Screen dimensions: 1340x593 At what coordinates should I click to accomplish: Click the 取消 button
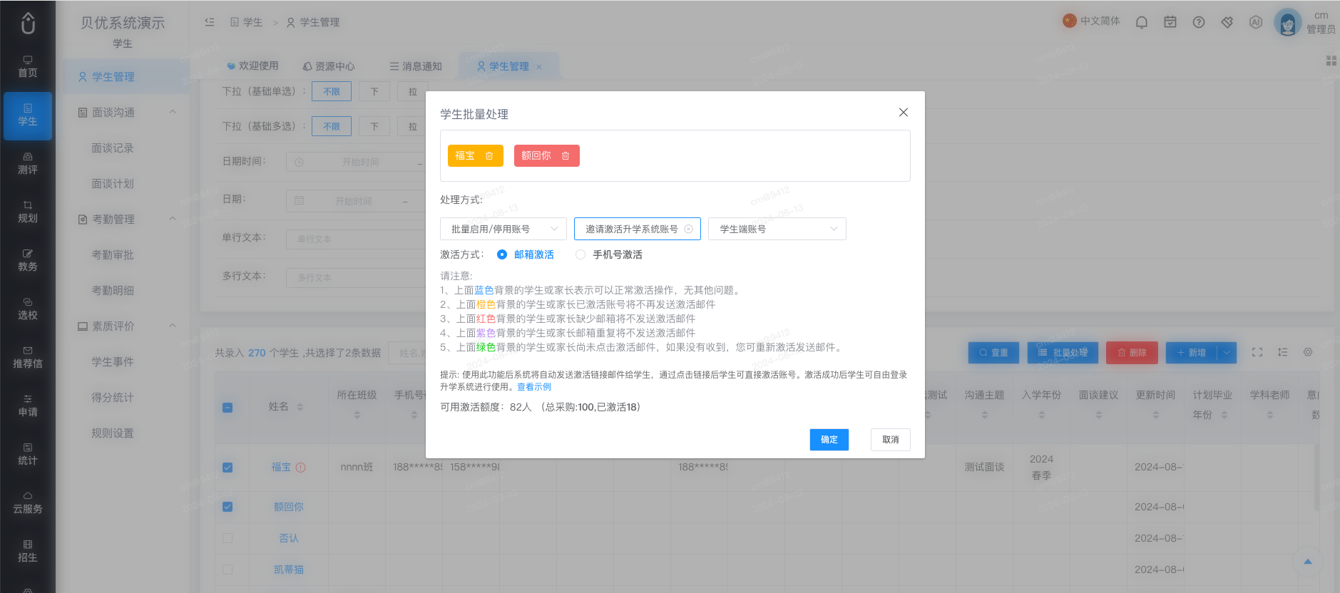coord(891,440)
